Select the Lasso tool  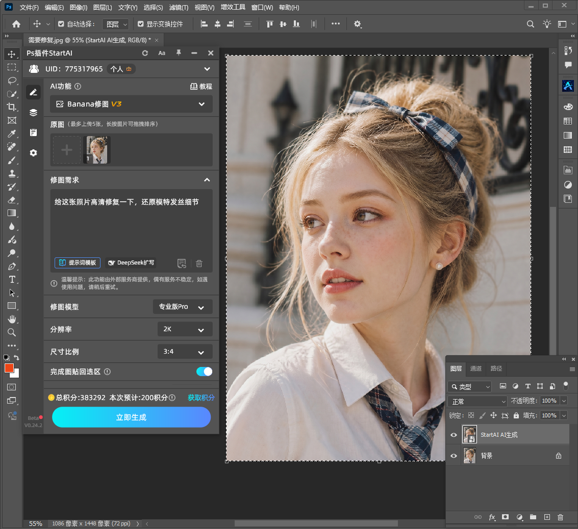tap(11, 81)
